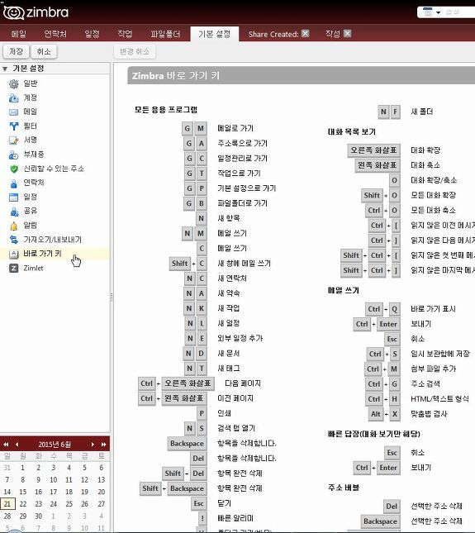Screen dimensions: 475x533
Task: Click the 모든 응용 프로그램 heading
Action: 166,110
